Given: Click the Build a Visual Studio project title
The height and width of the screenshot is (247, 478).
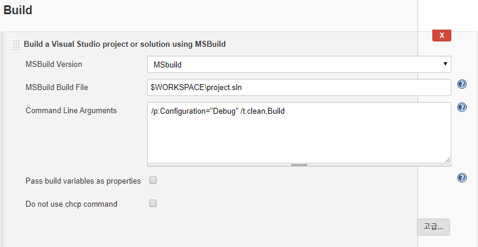Looking at the screenshot, I should click(125, 44).
